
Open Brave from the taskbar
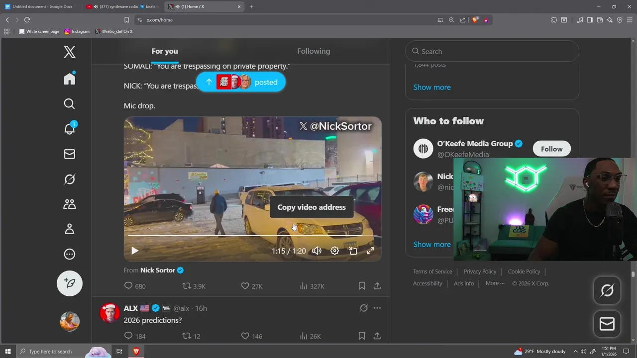click(136, 352)
